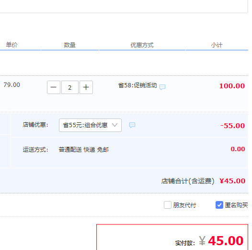Screen dimensions: 252x250
Task: Click the 小计 column header
Action: pyautogui.click(x=217, y=45)
